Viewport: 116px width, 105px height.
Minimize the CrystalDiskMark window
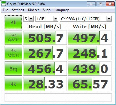click(91, 4)
